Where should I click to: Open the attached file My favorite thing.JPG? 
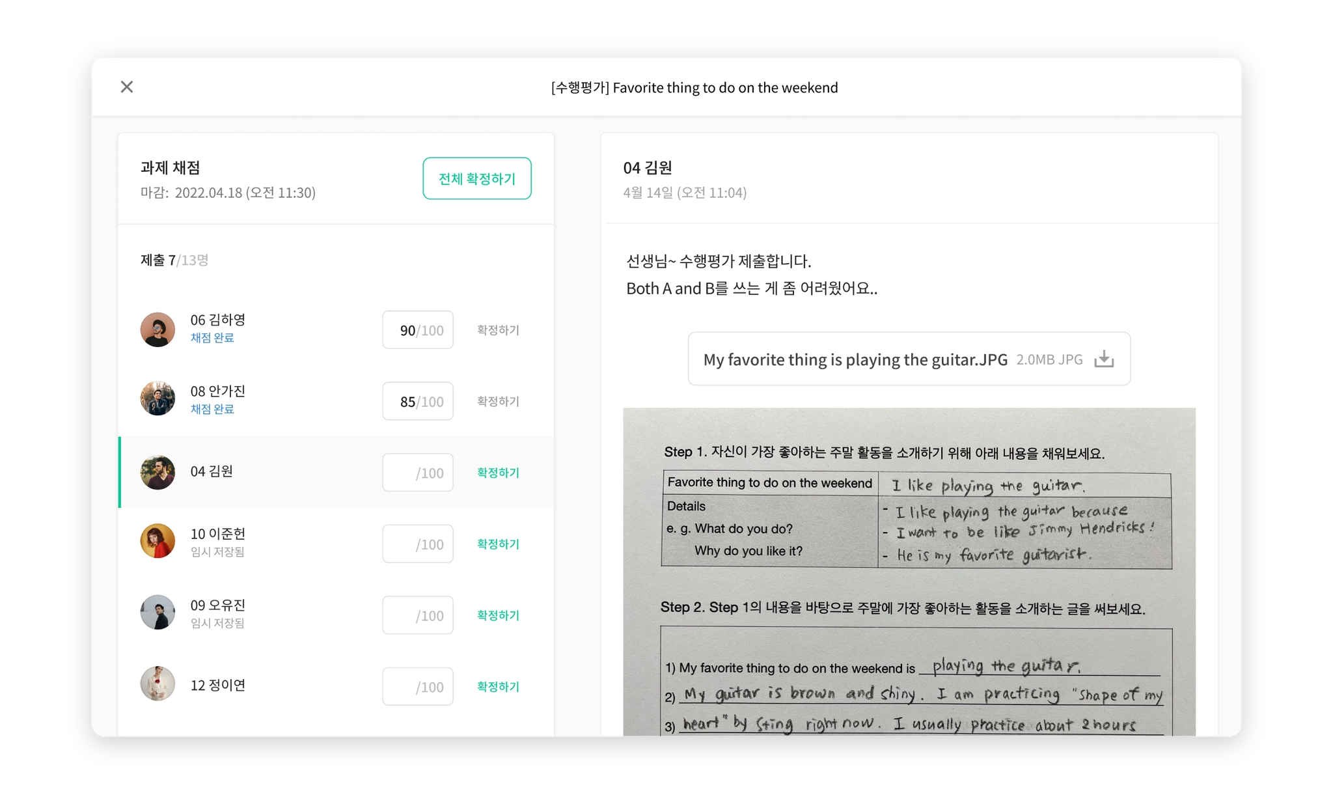pyautogui.click(x=855, y=359)
